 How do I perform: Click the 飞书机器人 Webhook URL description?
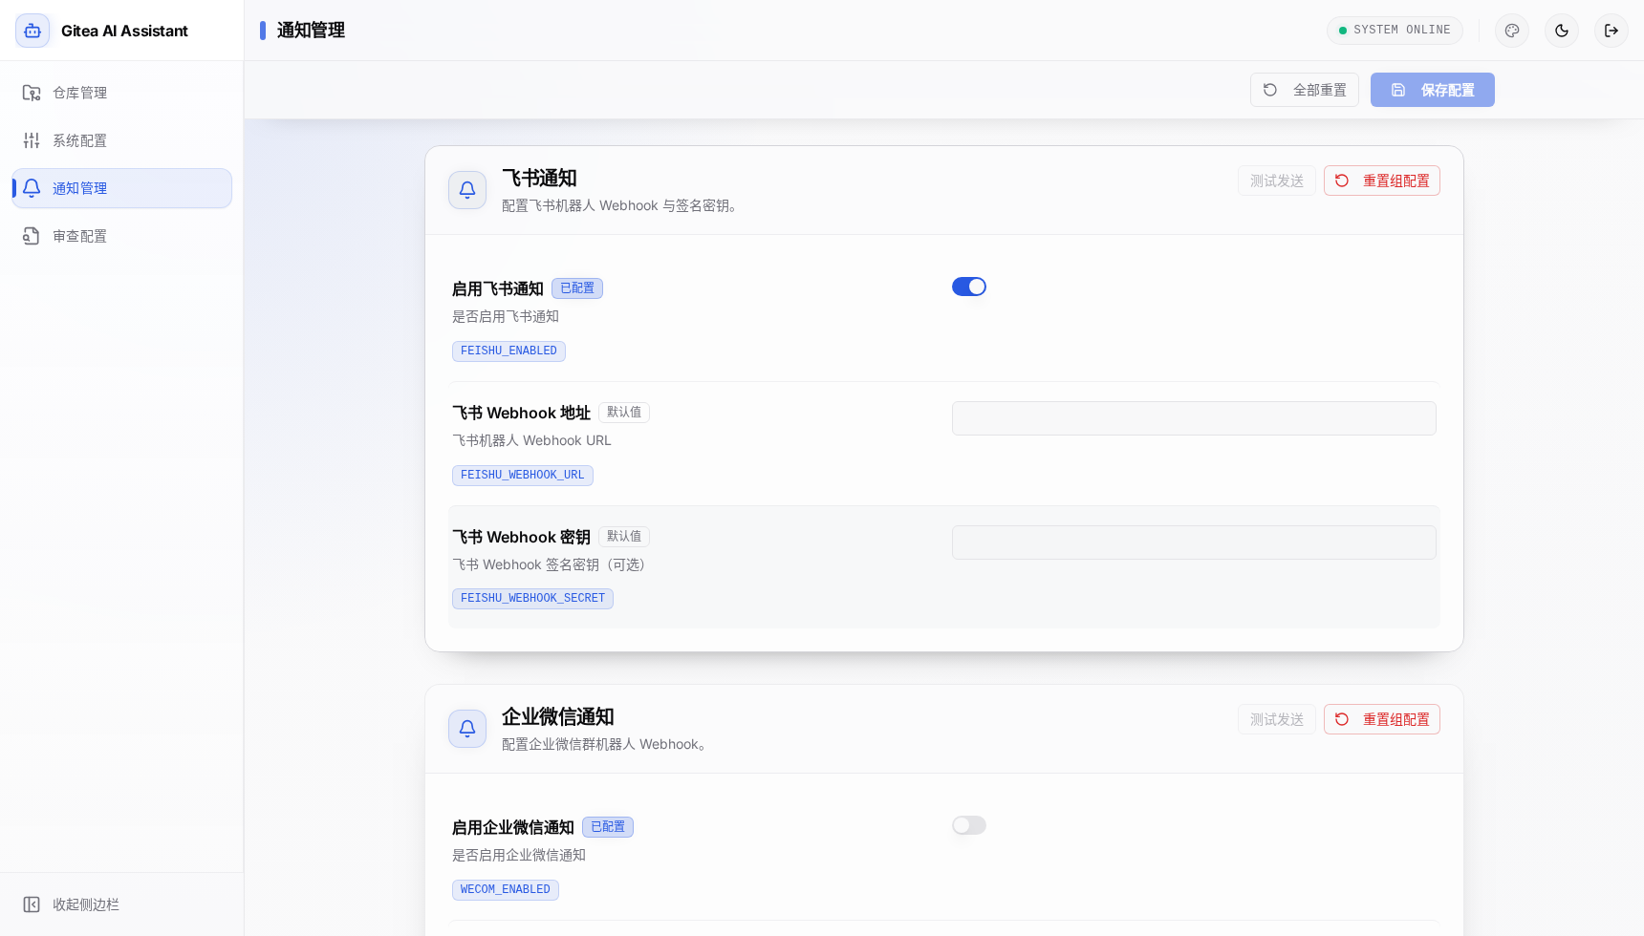coord(531,441)
